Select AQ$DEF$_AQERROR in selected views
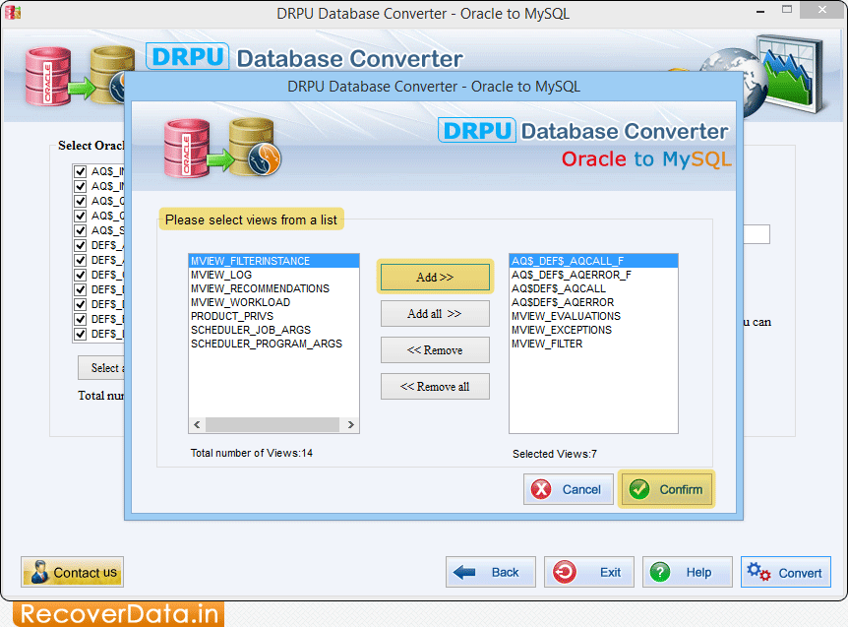848x627 pixels. (x=593, y=302)
